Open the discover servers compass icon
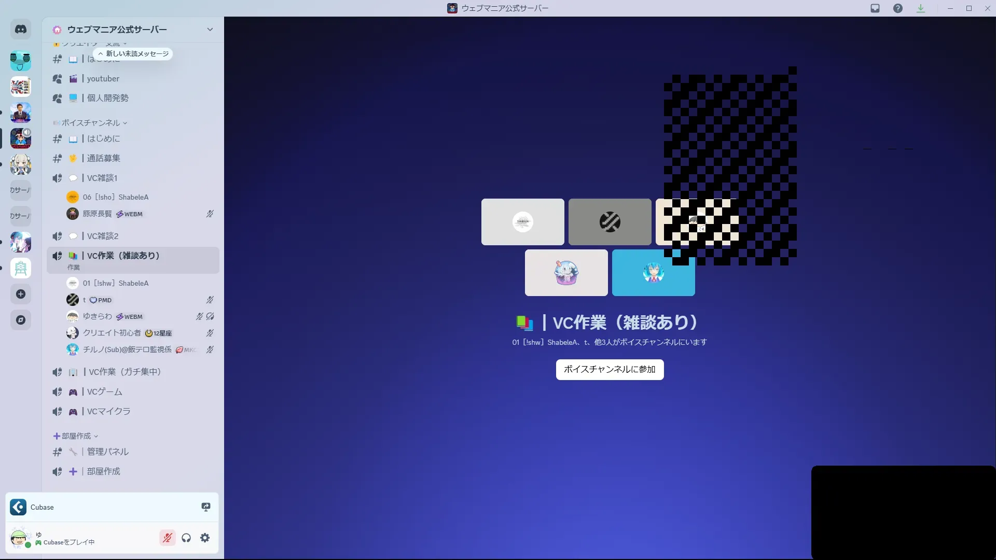 point(21,320)
